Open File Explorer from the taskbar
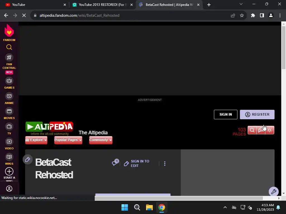286x214 pixels. coord(149,207)
